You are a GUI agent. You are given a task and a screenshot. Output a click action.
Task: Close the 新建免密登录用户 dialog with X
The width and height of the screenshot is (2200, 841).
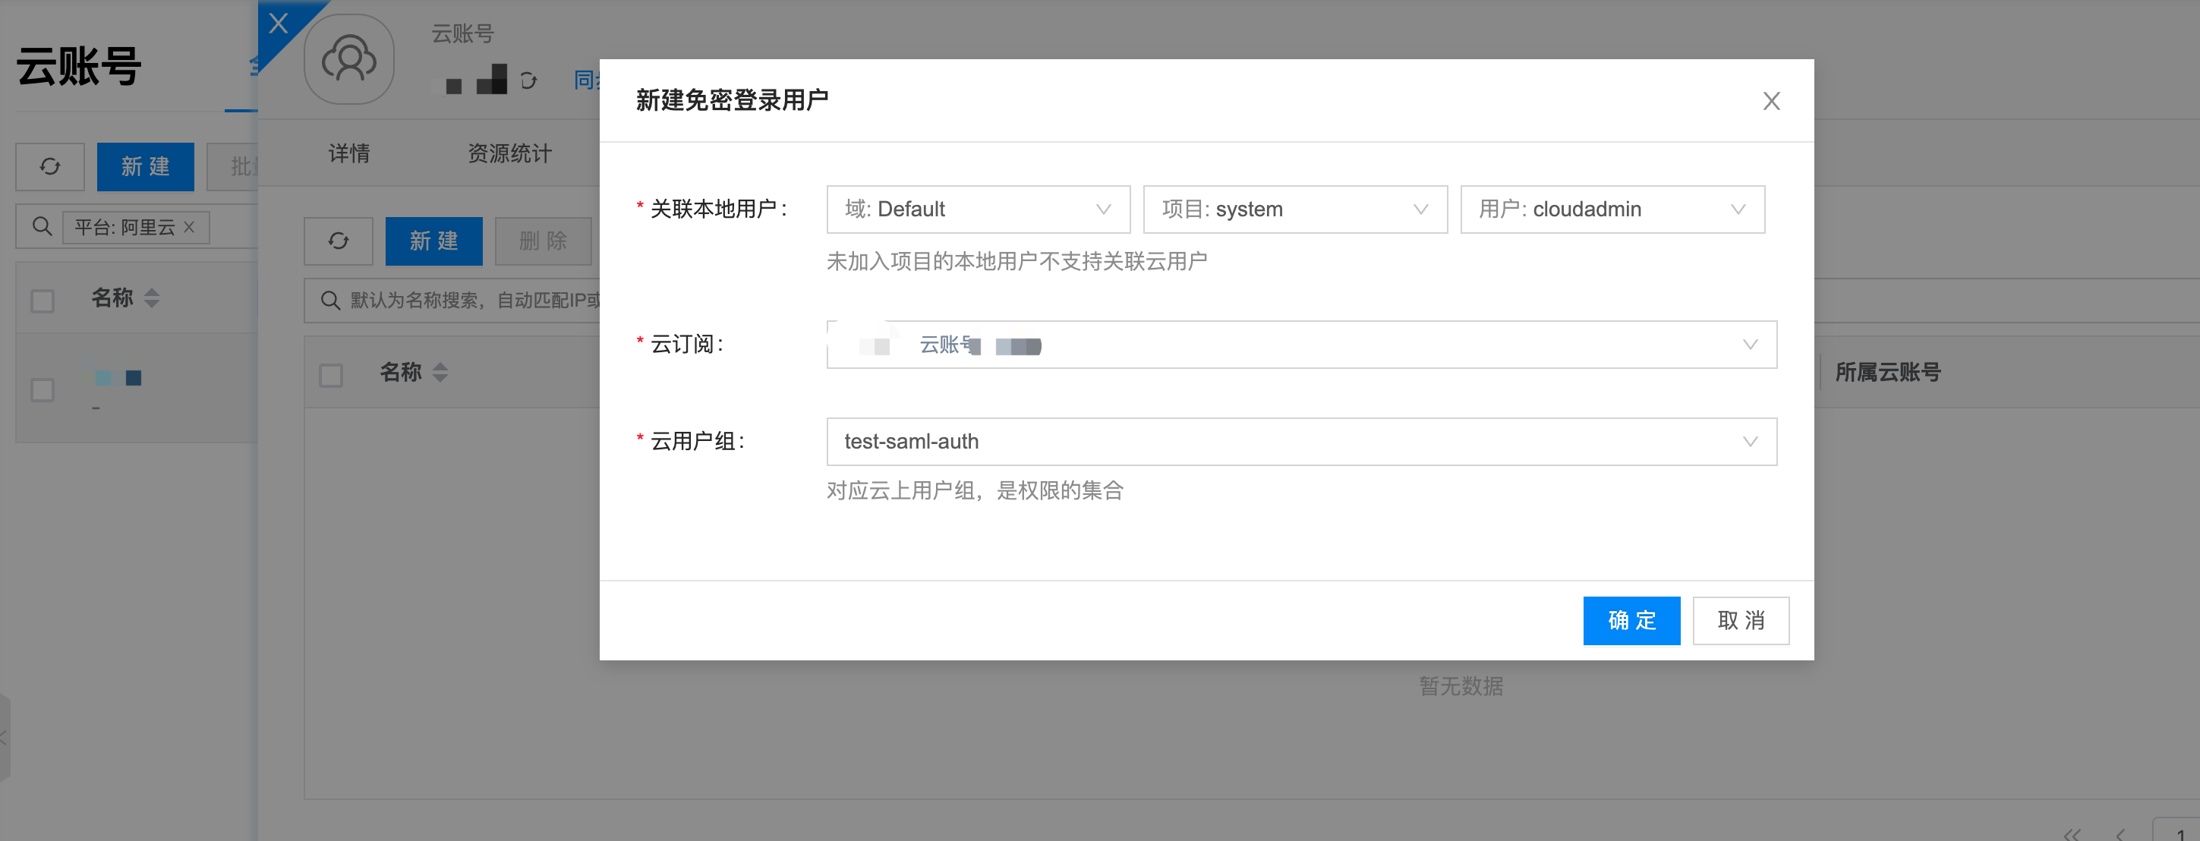pos(1770,101)
